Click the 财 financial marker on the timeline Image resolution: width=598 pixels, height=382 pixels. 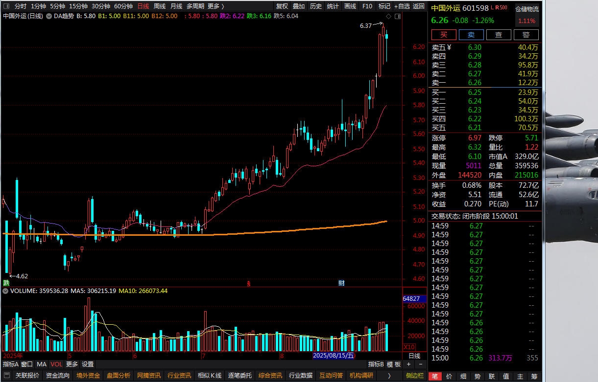[x=341, y=283]
